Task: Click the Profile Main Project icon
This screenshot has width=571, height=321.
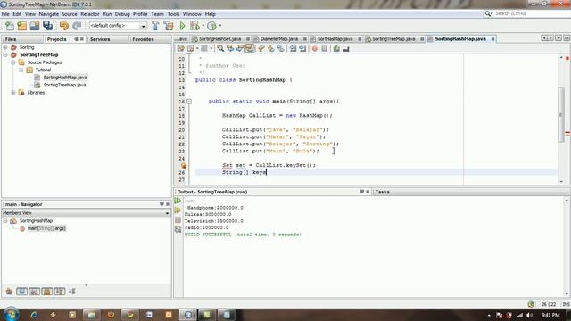Action: [x=211, y=26]
